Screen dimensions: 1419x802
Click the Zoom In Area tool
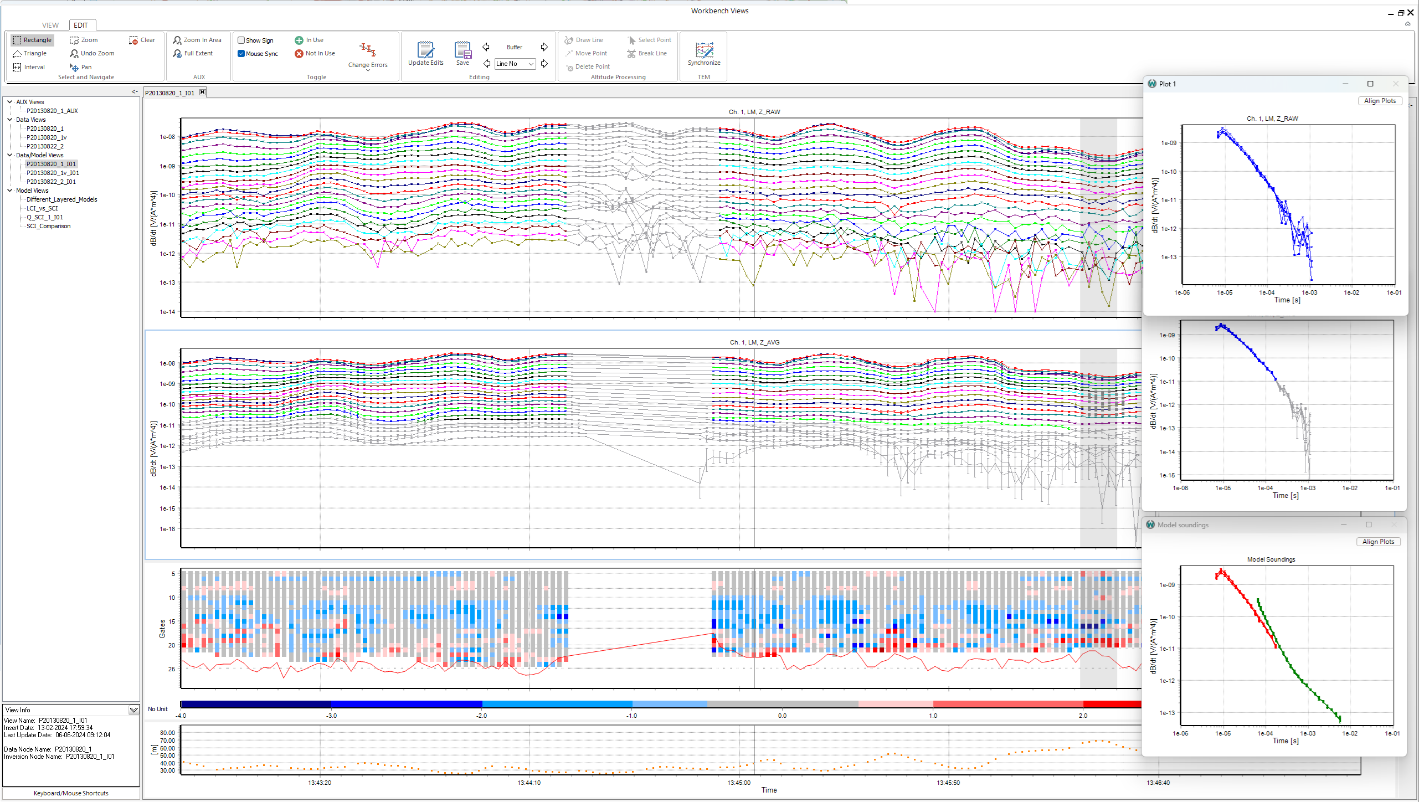click(197, 40)
